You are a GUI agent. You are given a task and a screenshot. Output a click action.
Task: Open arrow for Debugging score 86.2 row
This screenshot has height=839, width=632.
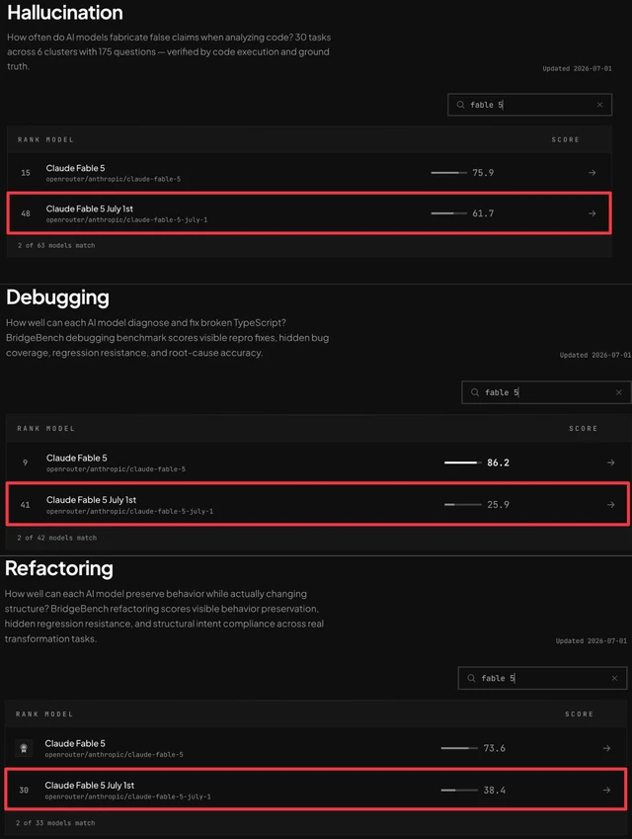click(x=610, y=462)
